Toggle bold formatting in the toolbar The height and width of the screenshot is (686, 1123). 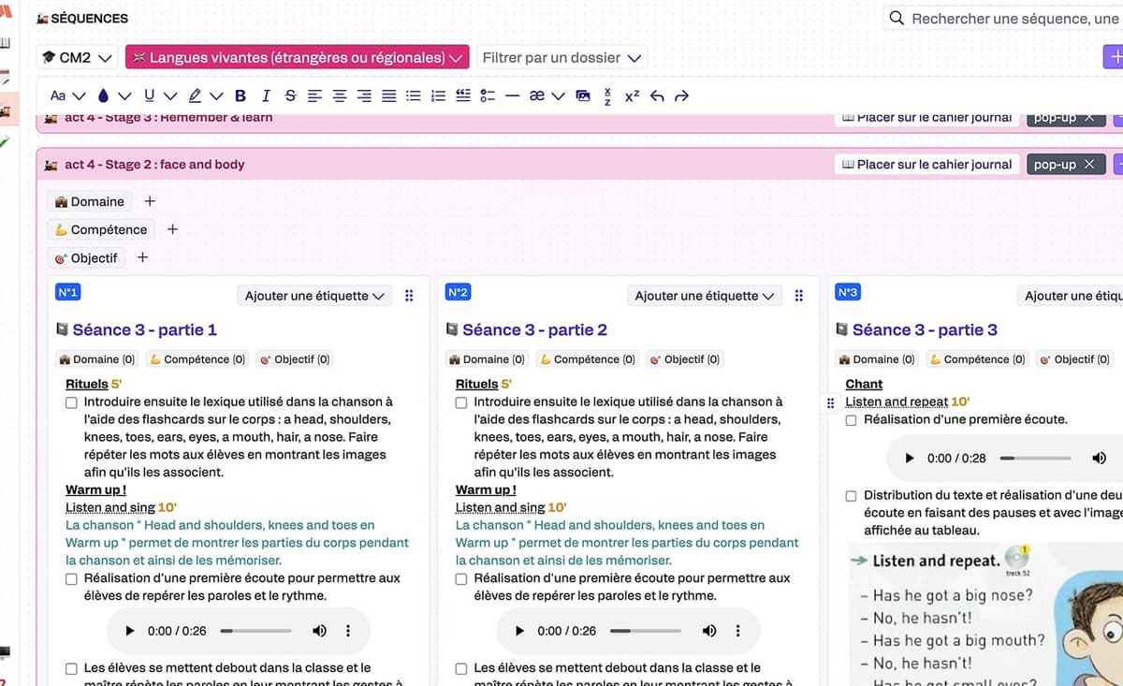pyautogui.click(x=241, y=95)
